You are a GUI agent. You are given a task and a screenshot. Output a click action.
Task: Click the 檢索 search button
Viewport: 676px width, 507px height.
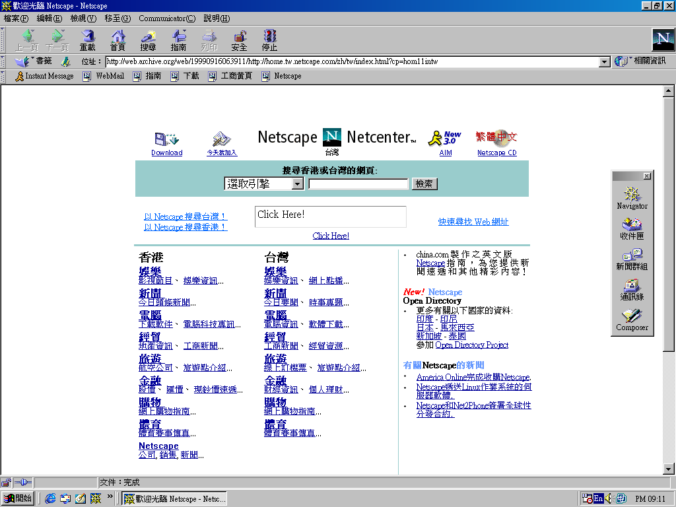(424, 184)
